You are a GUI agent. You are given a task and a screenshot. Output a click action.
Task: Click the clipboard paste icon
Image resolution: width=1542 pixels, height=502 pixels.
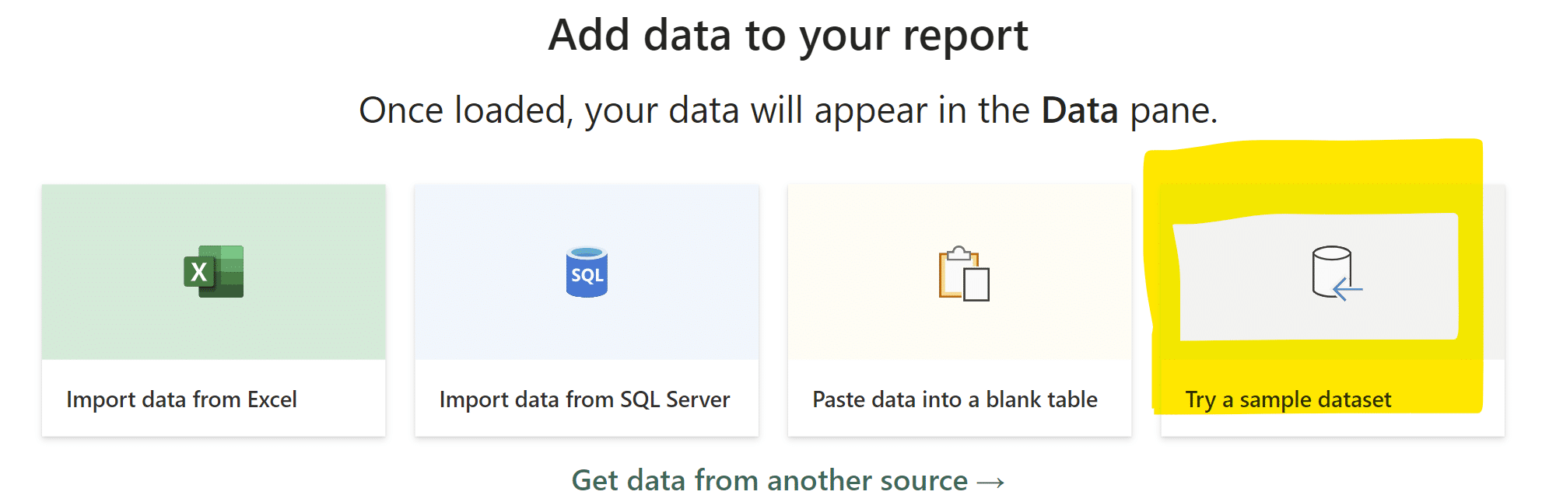(x=964, y=274)
